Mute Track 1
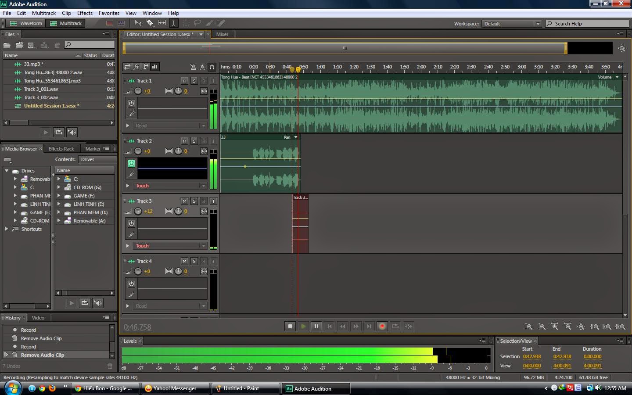The width and height of the screenshot is (632, 395). coord(184,81)
